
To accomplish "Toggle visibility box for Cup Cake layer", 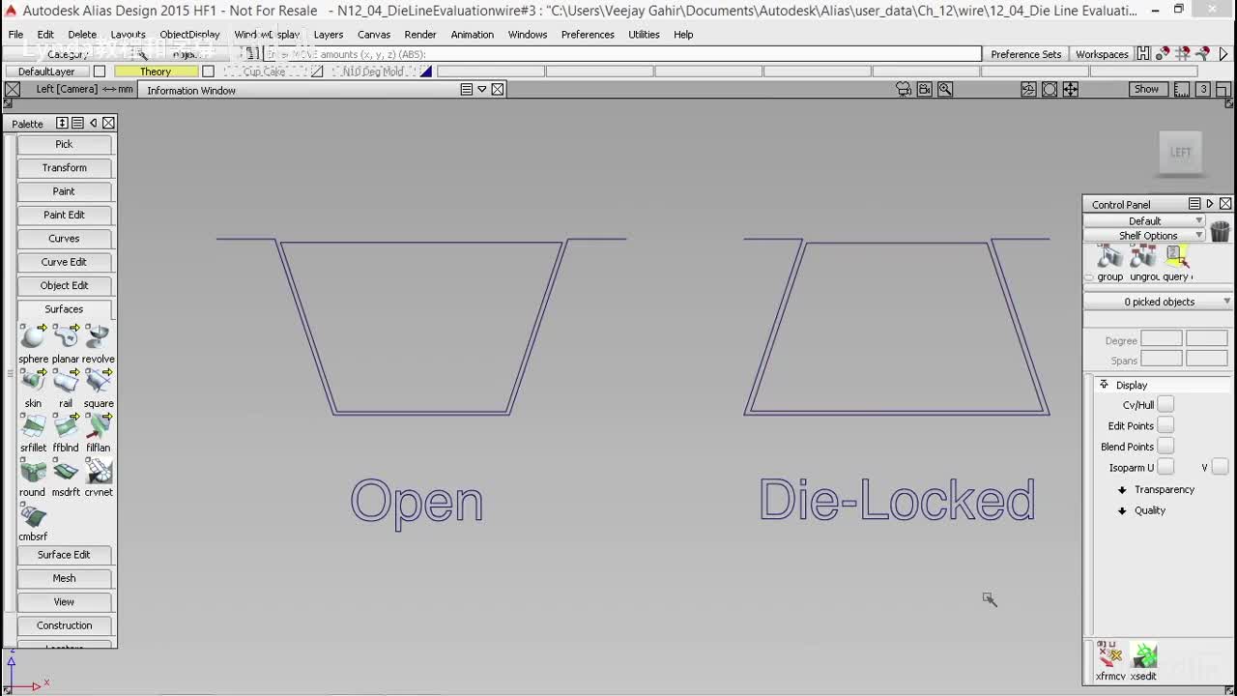I will coord(317,72).
